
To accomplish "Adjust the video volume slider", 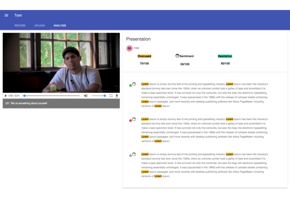I will 99,95.
